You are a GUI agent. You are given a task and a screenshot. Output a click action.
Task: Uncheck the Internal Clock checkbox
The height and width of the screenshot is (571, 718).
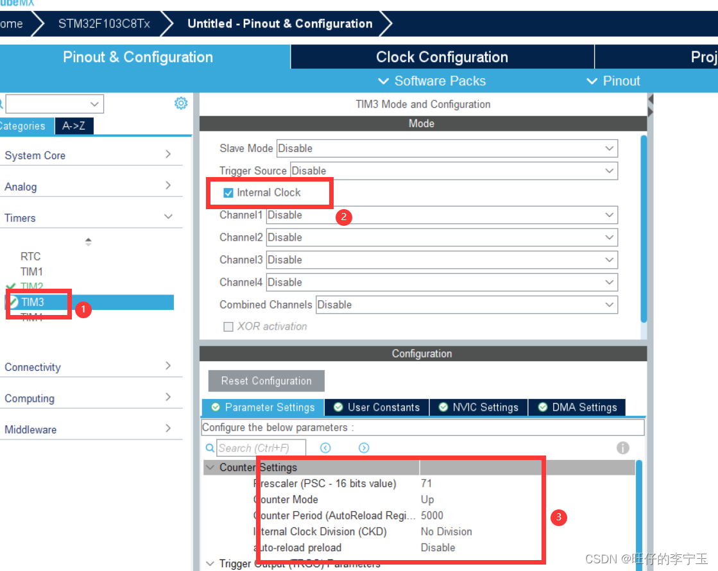tap(228, 192)
